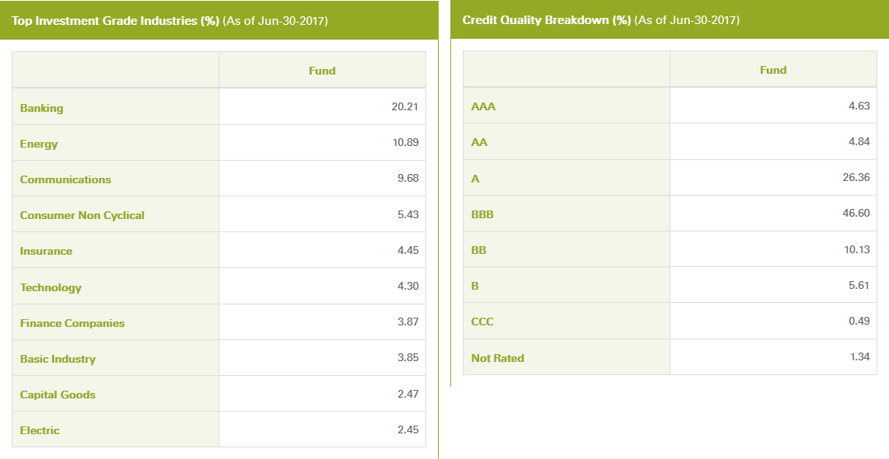Click the CCC rating label
The height and width of the screenshot is (459, 889).
482,322
